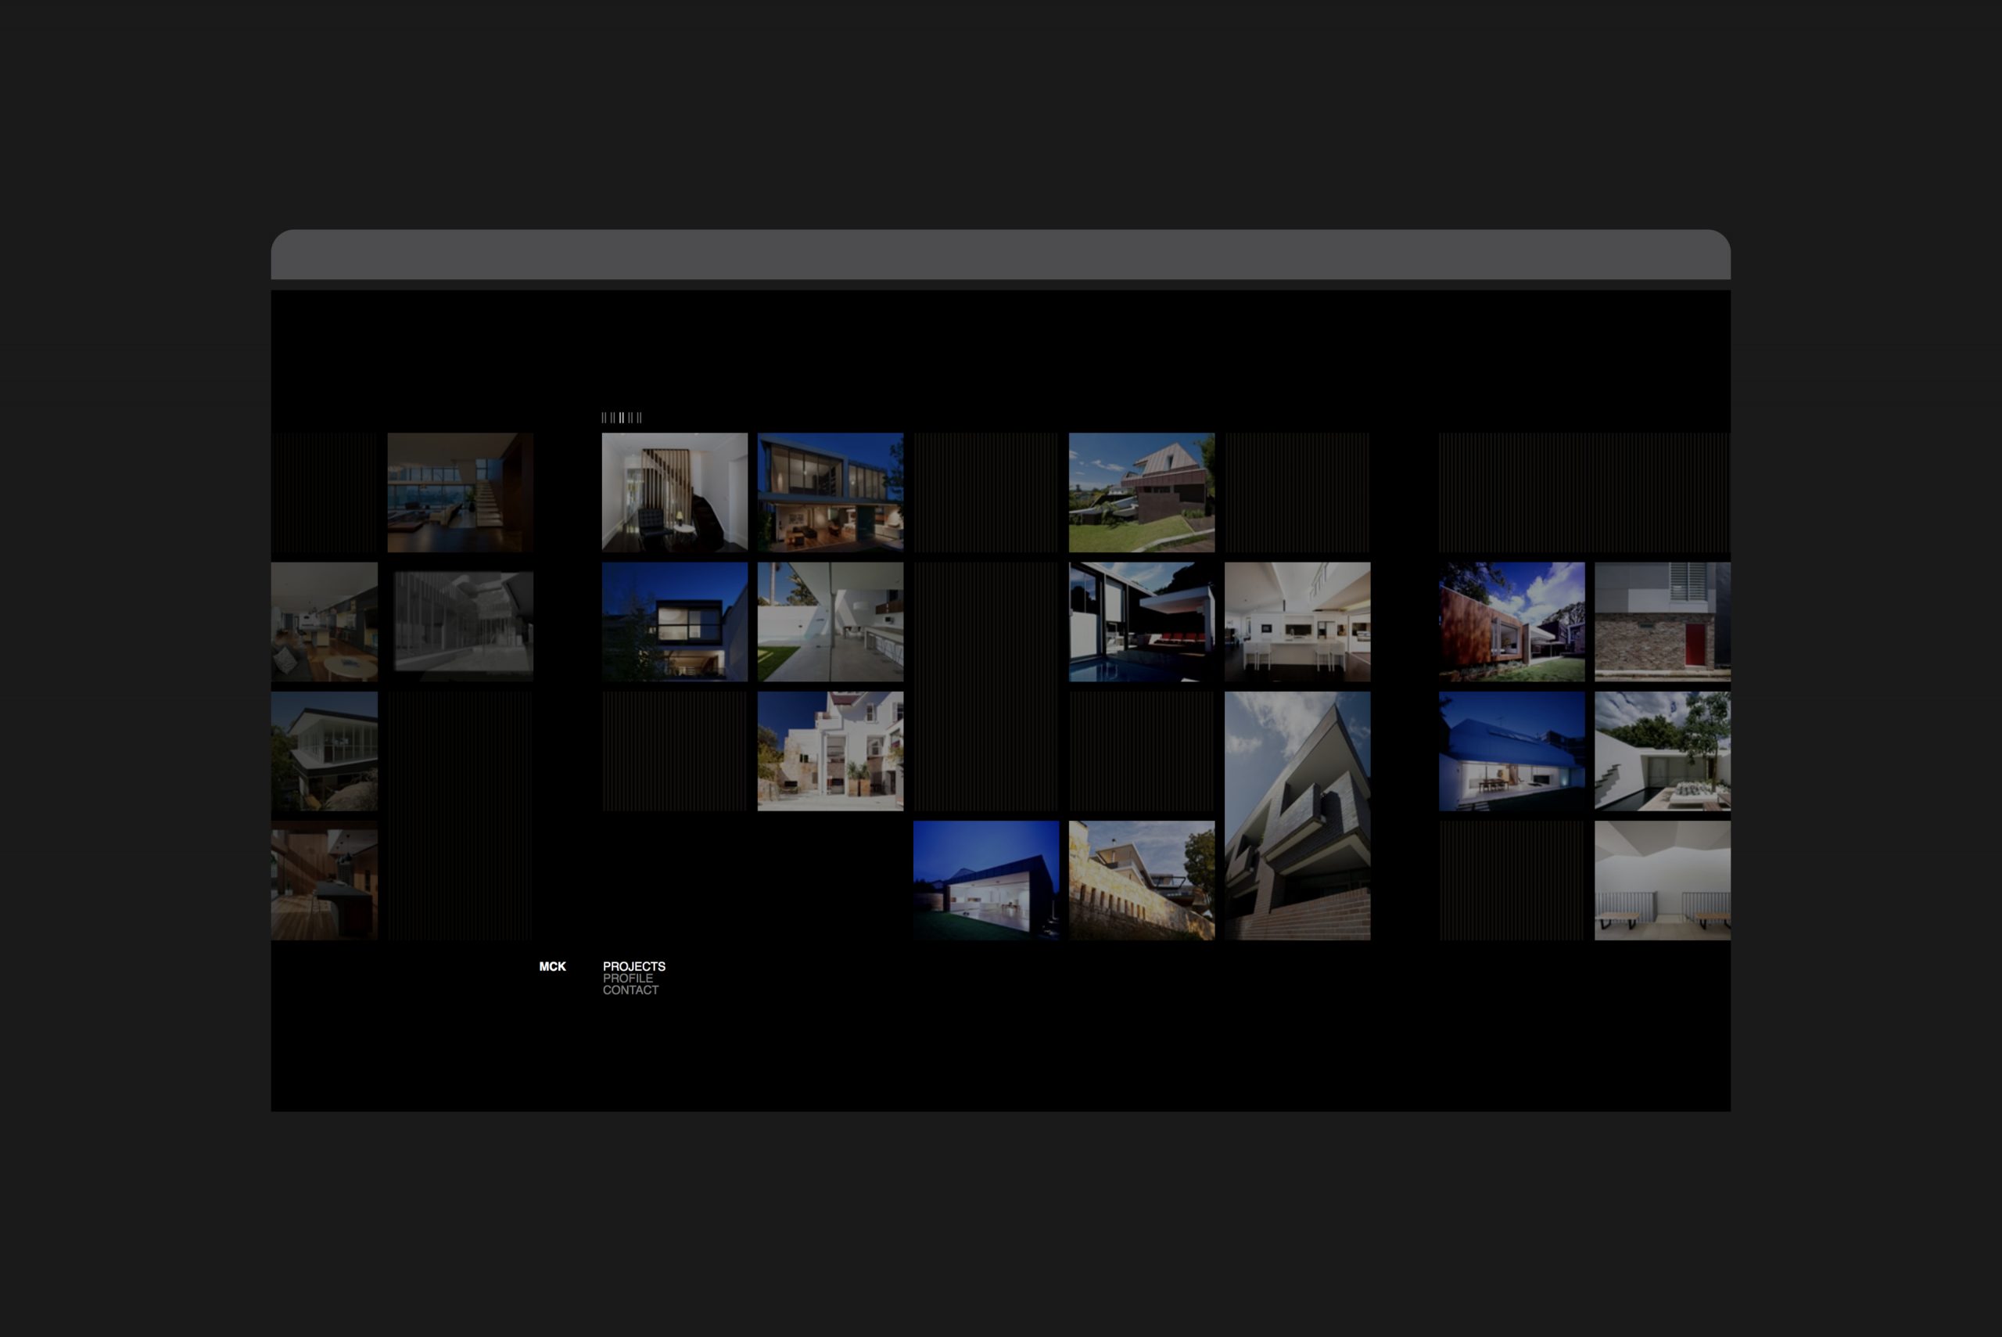
Task: Open the timber slat screen and black chair thumbnail
Action: (674, 492)
